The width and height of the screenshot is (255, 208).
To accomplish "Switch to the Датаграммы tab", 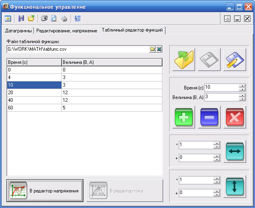I will (x=18, y=31).
